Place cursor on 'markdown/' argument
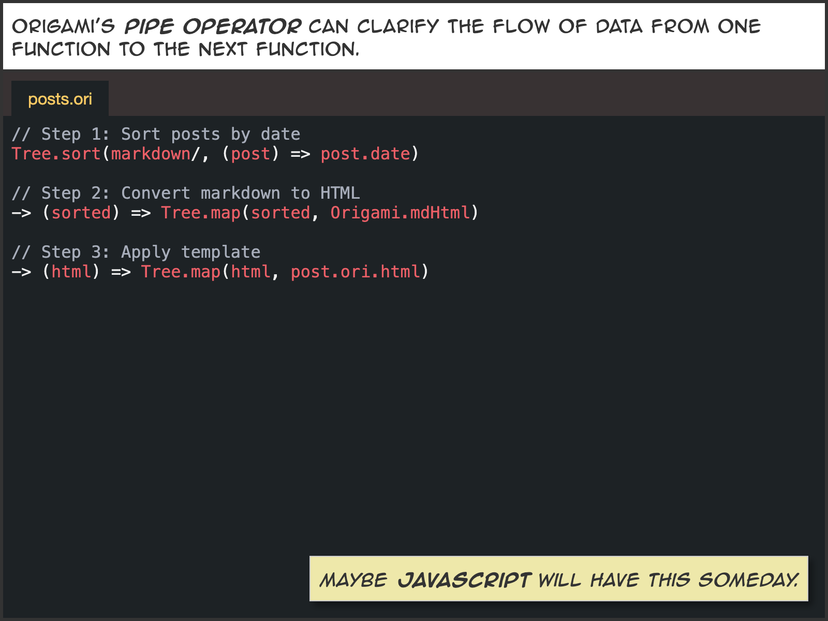This screenshot has width=828, height=621. tap(152, 154)
